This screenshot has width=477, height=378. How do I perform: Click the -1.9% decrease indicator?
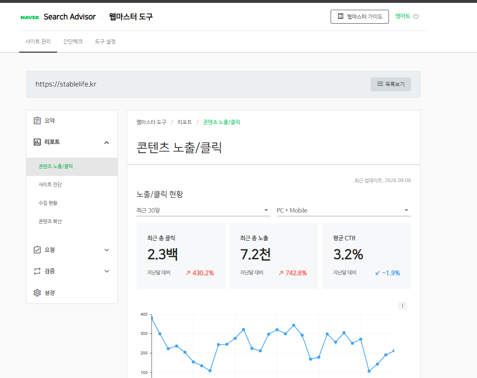pyautogui.click(x=388, y=273)
